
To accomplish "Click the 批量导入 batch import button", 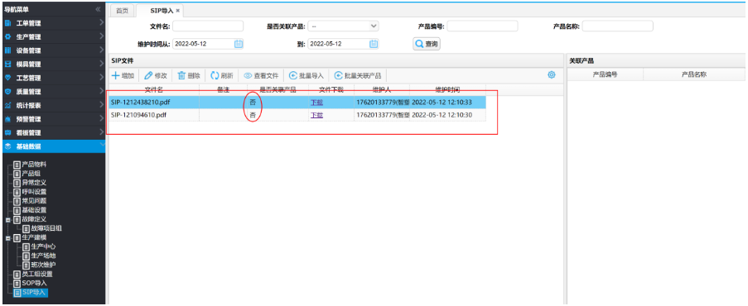I will click(306, 75).
